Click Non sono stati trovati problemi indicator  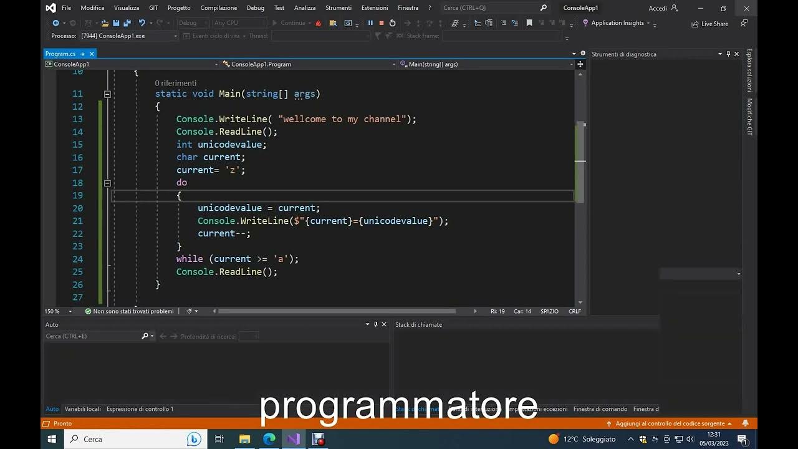click(x=130, y=311)
